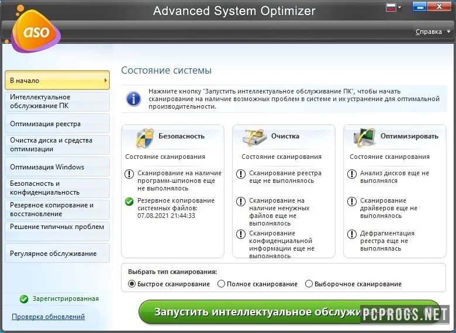Minimize the Advanced System Optimizer window
456x333 pixels.
pos(419,6)
